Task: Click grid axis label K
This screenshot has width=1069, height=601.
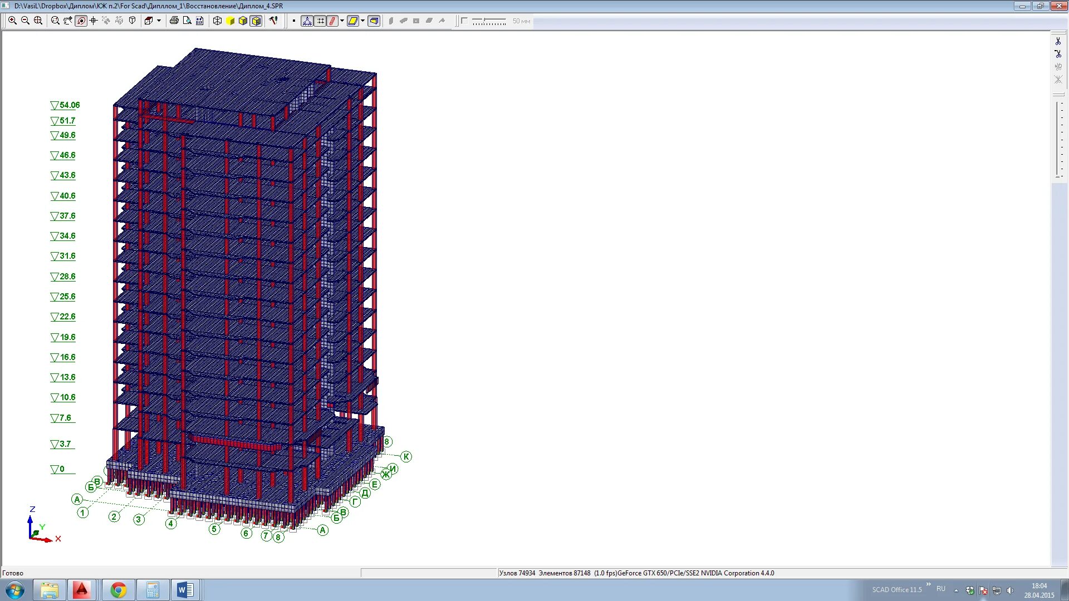Action: point(406,457)
